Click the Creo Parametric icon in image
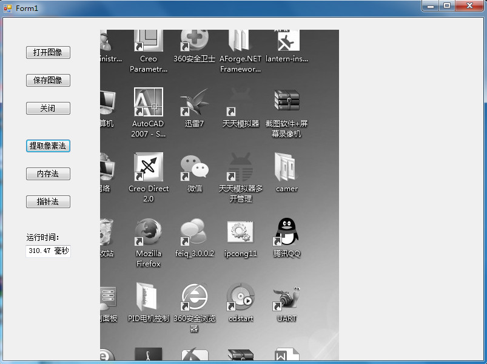Screen dimensions: 487x364 pos(149,41)
